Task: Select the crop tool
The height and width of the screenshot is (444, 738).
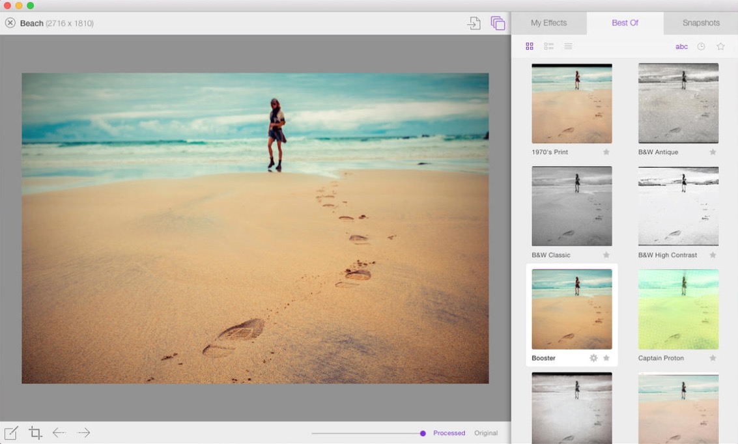Action: (x=35, y=432)
